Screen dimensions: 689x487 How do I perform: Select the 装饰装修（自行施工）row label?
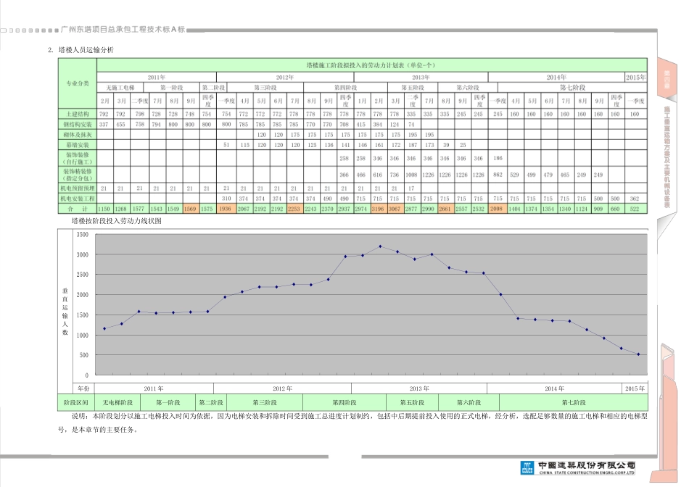click(78, 158)
